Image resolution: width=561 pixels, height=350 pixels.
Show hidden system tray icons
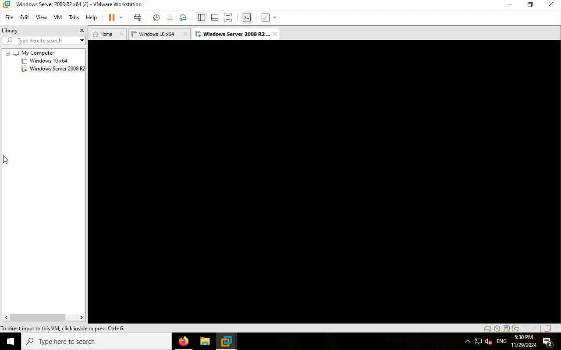coord(467,341)
